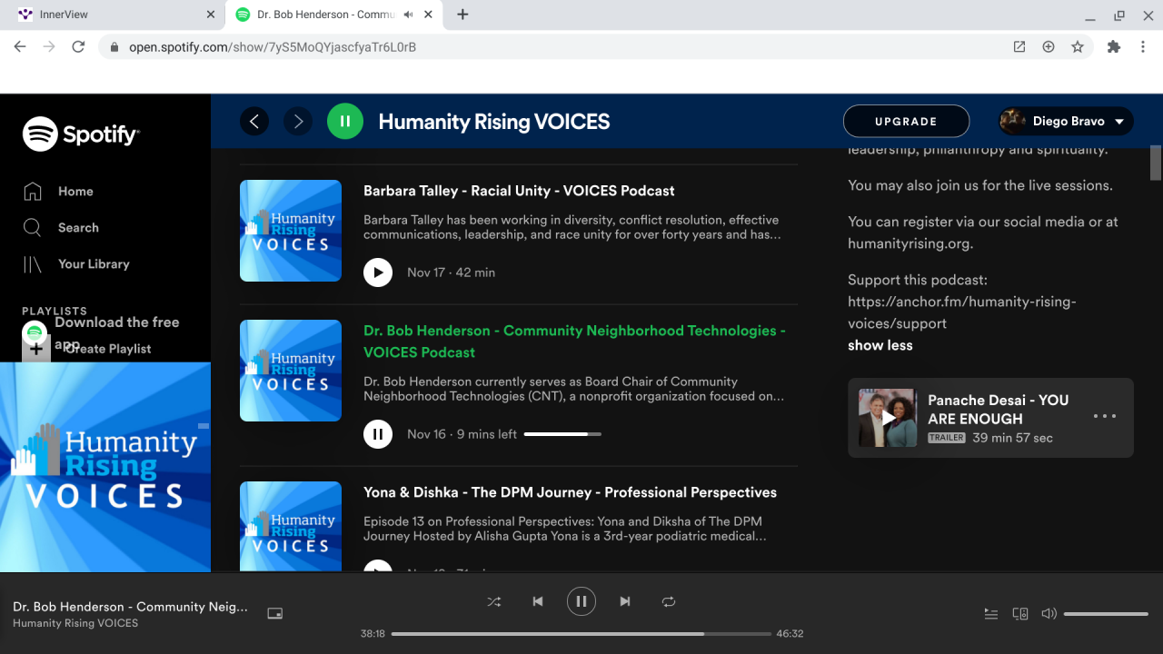Close the InnerView tab
Screen dimensions: 1163x654
click(x=211, y=15)
